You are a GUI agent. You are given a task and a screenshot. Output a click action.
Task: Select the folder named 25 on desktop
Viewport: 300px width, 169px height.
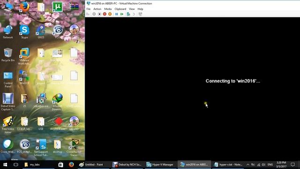[x=24, y=100]
